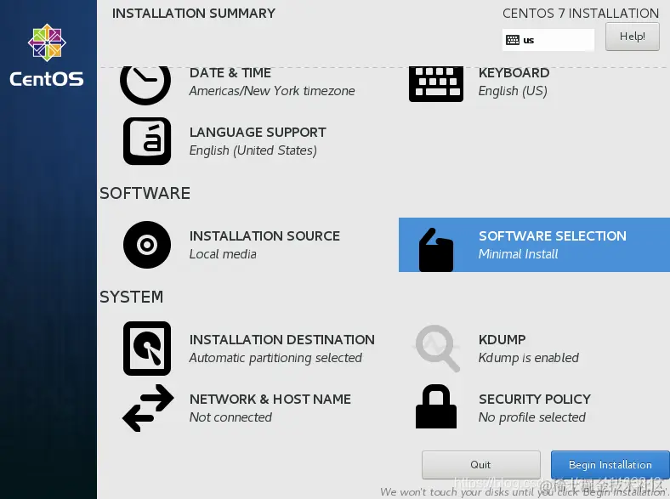670x499 pixels.
Task: Open Language Support icon
Action: click(x=147, y=141)
